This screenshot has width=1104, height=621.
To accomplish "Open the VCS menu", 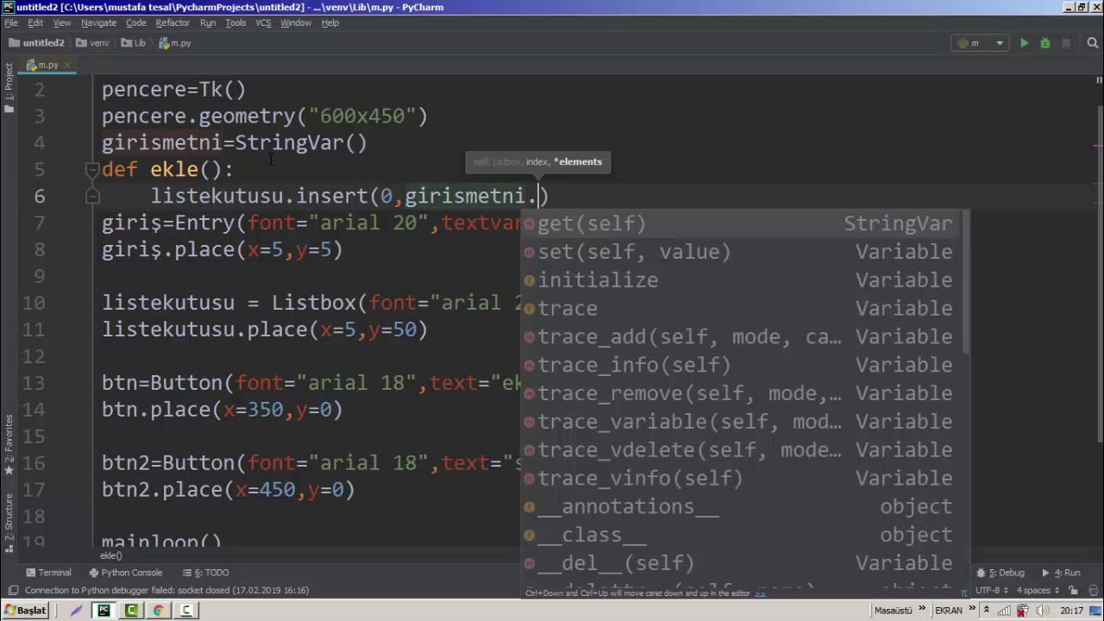I will point(263,22).
